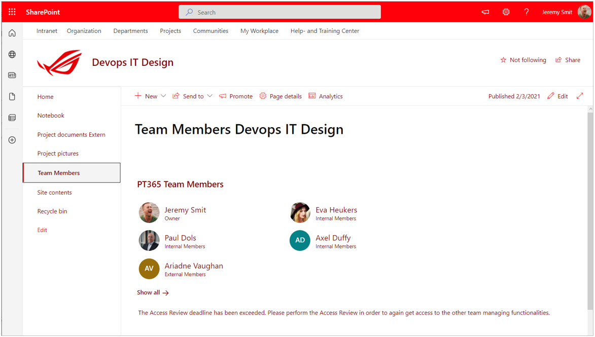Click the SharePoint home icon in left rail

click(12, 33)
